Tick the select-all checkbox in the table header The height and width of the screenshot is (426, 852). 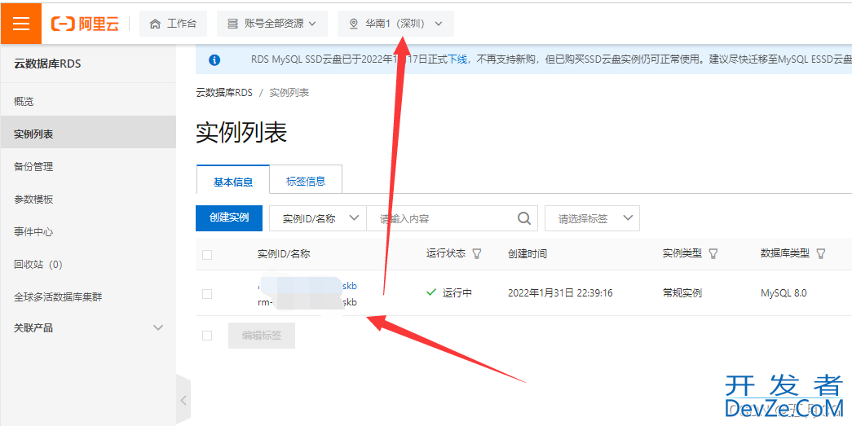point(207,254)
